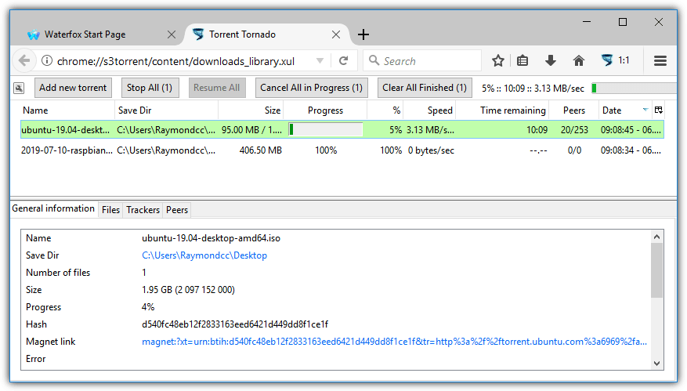Click the Add new torrent button
Screen dimensions: 687x391
tap(73, 88)
